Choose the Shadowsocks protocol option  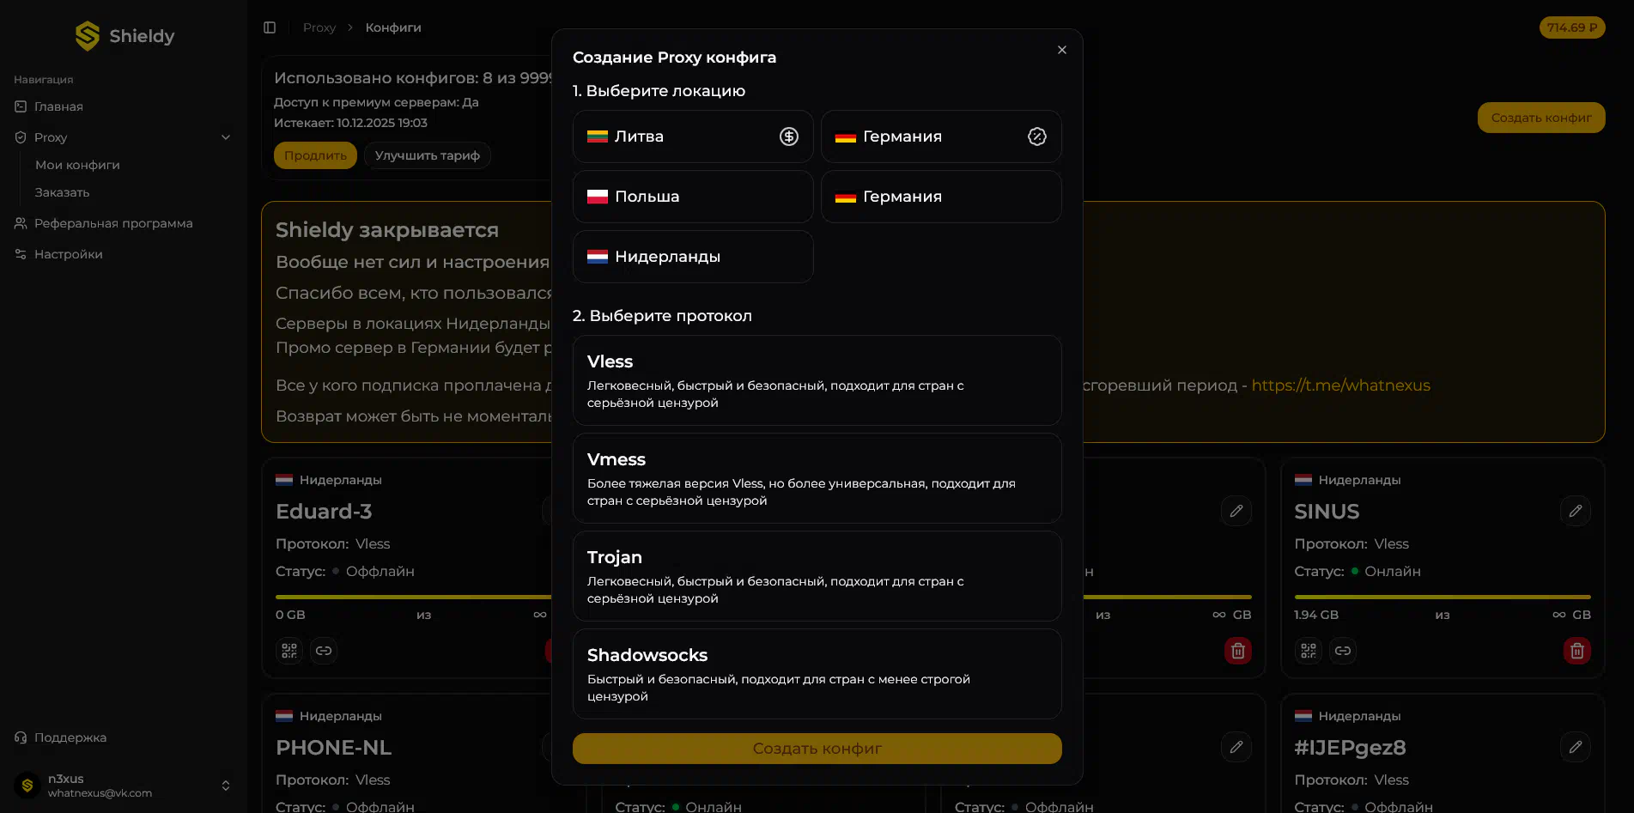[817, 674]
